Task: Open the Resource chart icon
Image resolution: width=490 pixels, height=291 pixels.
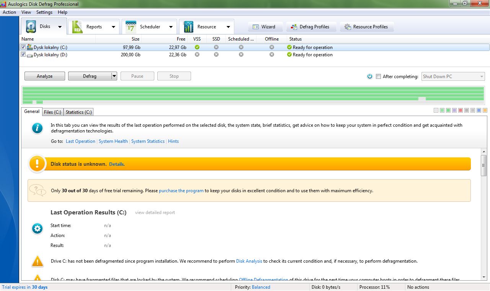Action: 188,27
